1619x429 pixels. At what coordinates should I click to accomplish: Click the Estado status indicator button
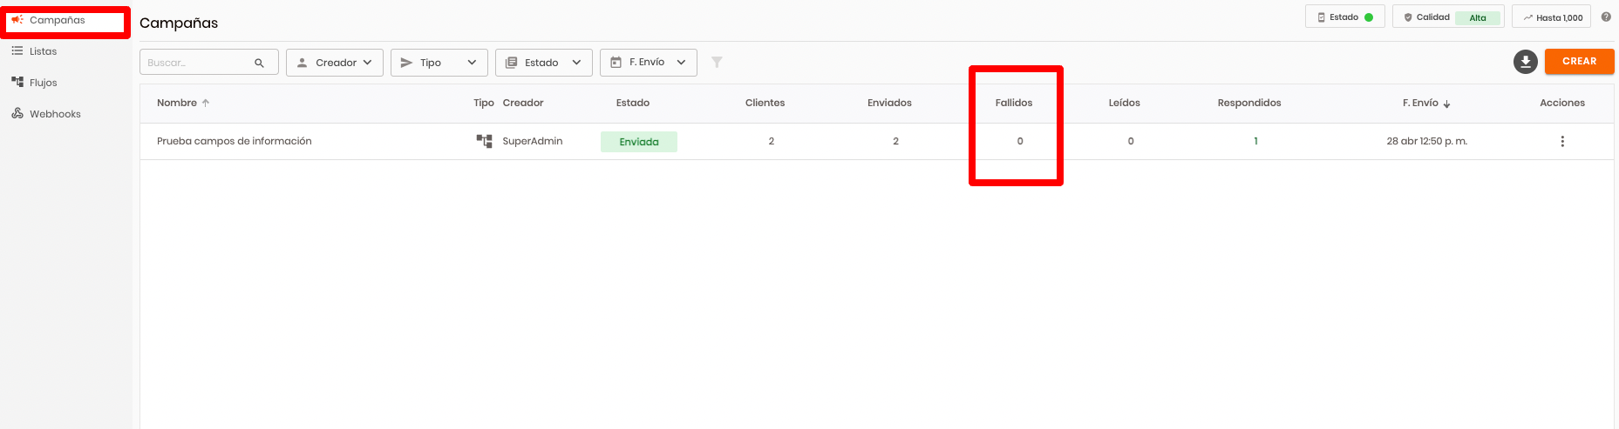click(1344, 17)
